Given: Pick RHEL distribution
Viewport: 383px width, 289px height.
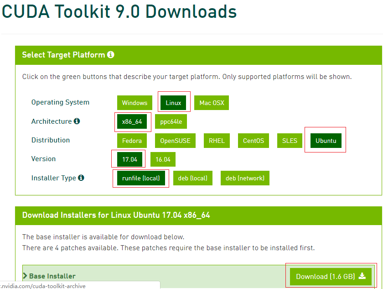Looking at the screenshot, I should (x=217, y=141).
